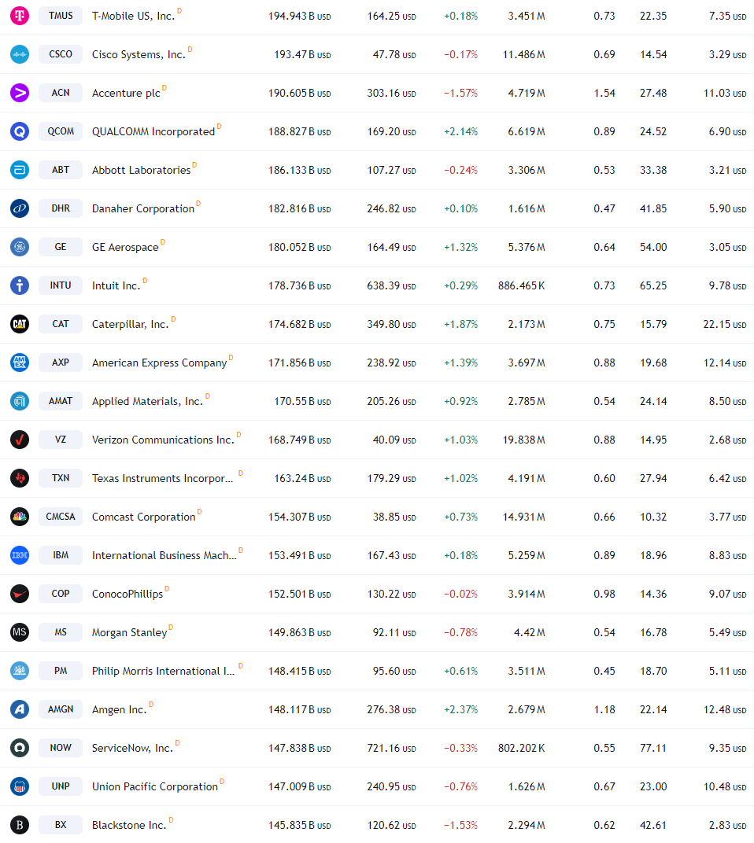Viewport: 754px width, 843px height.
Task: Click the 77.11 P/E value for ServiceNow
Action: pyautogui.click(x=653, y=748)
